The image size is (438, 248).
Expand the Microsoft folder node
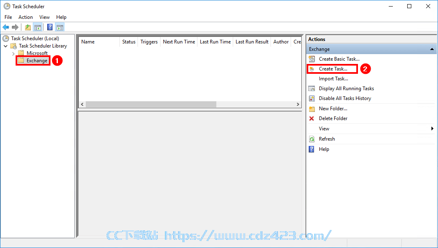pos(13,53)
